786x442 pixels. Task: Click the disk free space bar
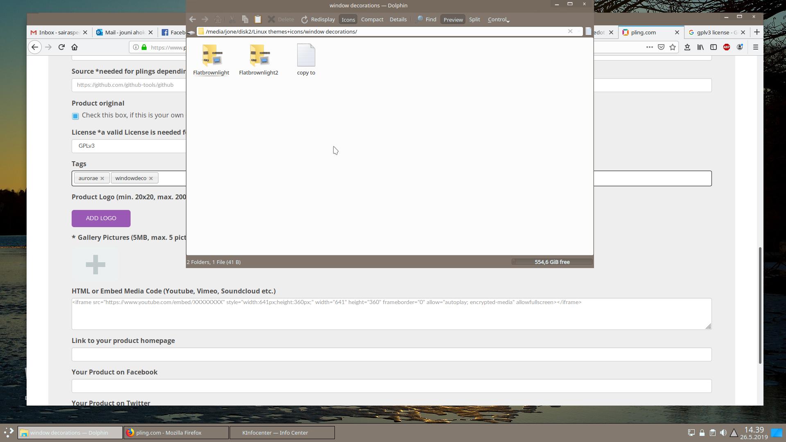coord(552,262)
